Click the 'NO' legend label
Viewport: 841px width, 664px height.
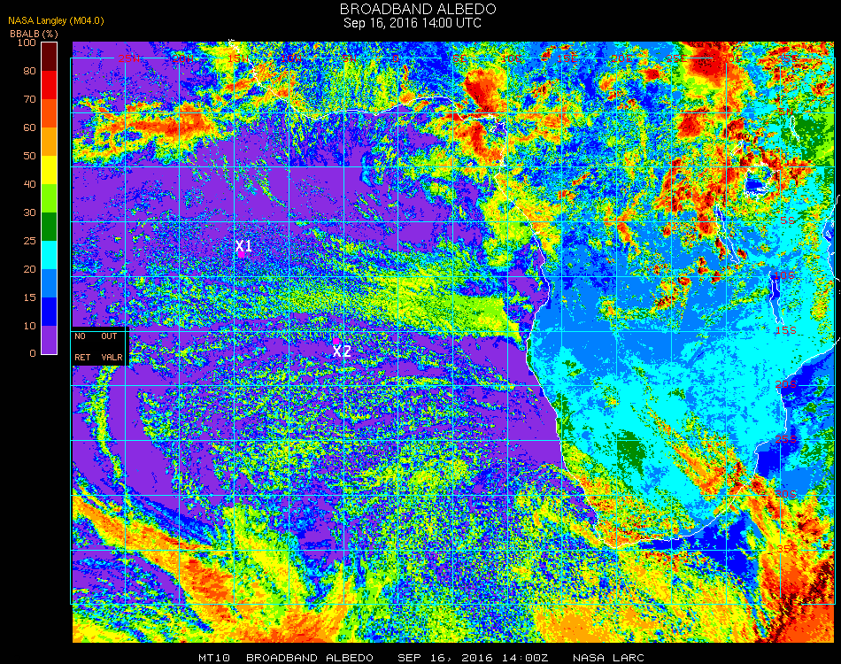click(x=80, y=336)
